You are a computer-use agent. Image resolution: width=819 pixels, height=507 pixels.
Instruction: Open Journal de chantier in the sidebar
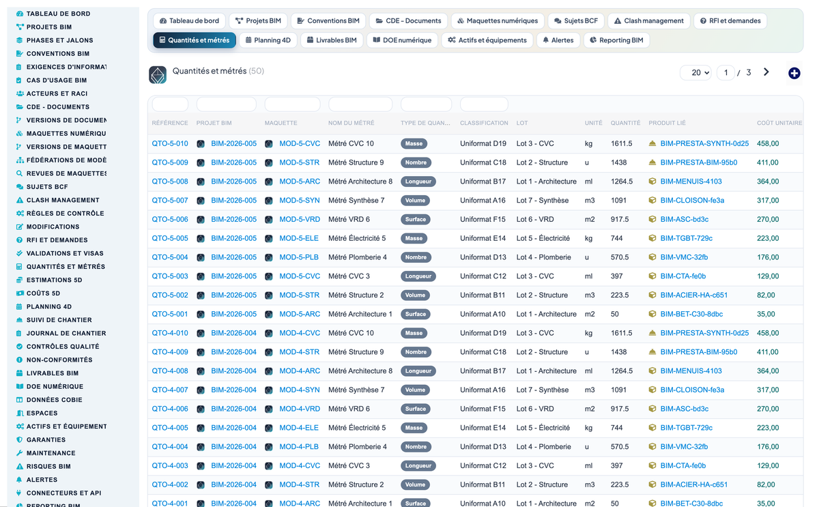tap(66, 333)
